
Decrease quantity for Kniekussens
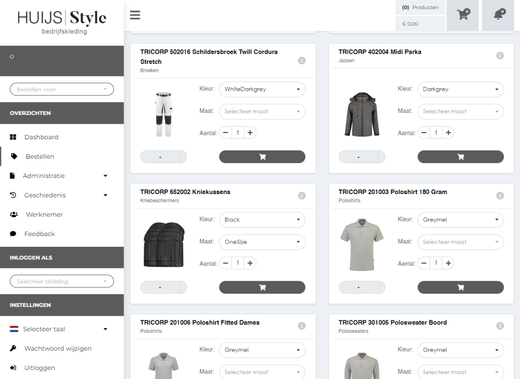[225, 263]
